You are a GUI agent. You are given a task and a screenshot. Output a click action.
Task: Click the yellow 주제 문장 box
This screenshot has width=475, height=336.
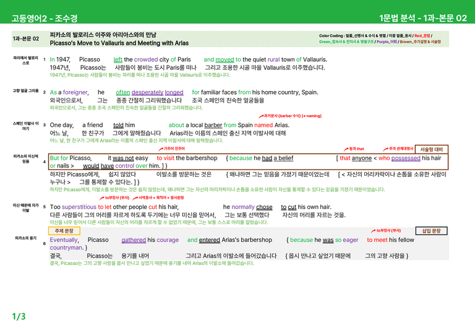click(x=64, y=231)
